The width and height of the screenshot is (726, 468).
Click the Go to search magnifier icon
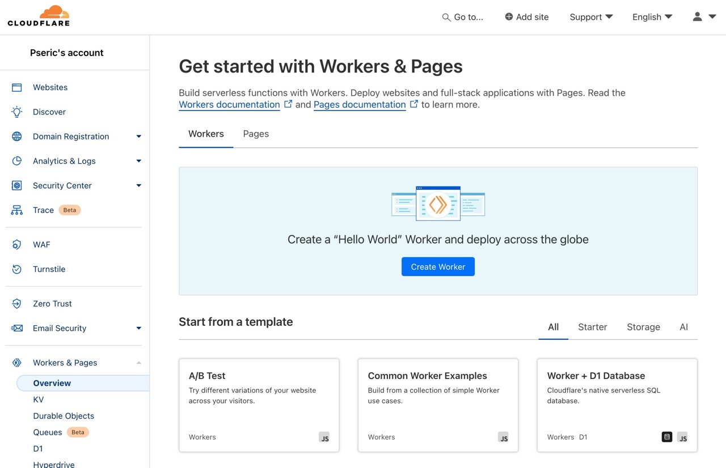click(446, 18)
